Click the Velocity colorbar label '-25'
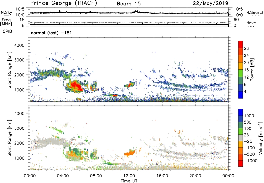This screenshot has width=264, height=183. (248, 141)
